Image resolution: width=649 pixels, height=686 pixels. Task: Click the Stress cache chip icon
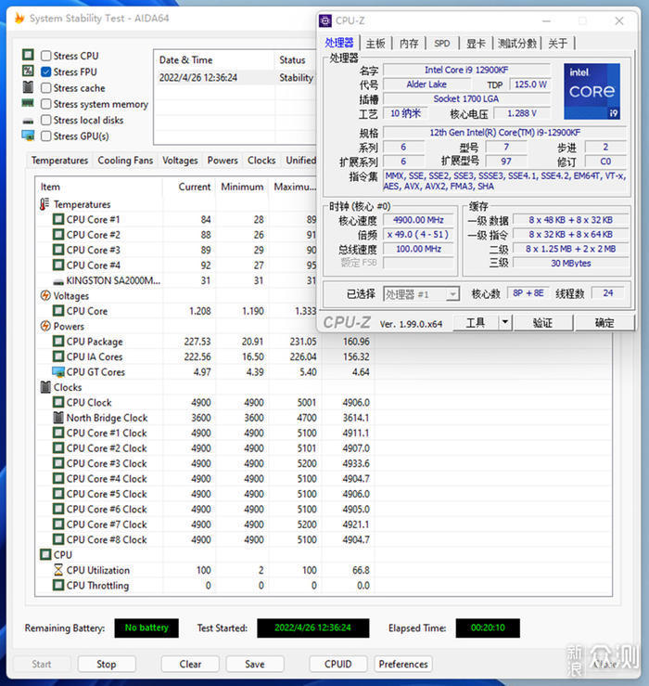coord(28,87)
